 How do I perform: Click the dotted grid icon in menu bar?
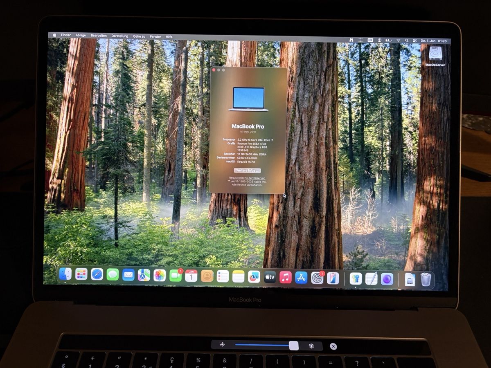(360, 40)
